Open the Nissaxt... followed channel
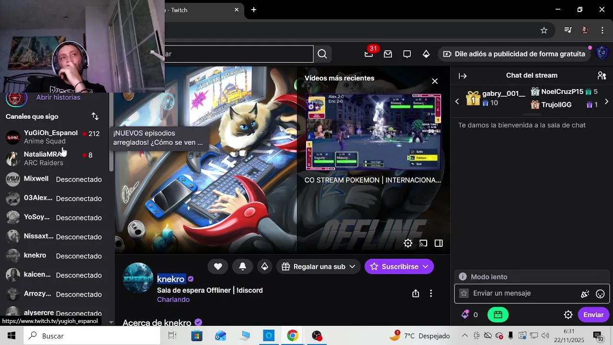The image size is (613, 345). pos(55,237)
